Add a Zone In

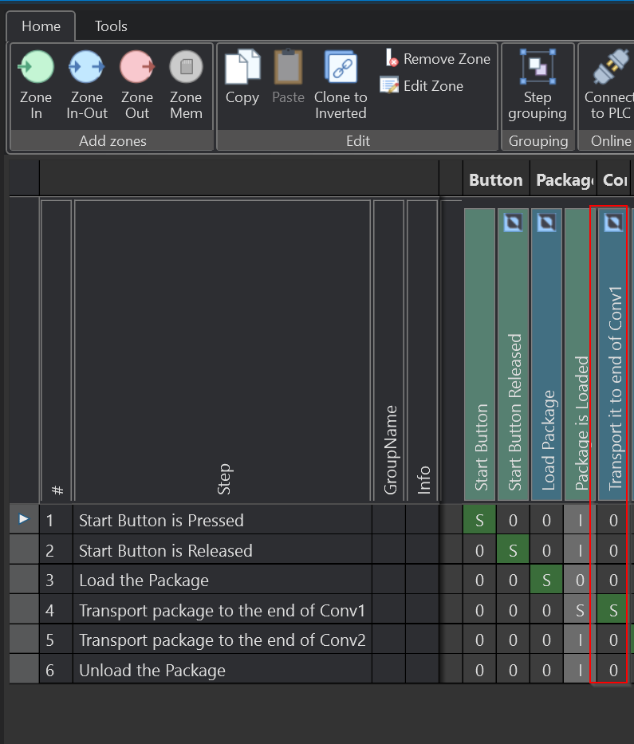pos(36,85)
